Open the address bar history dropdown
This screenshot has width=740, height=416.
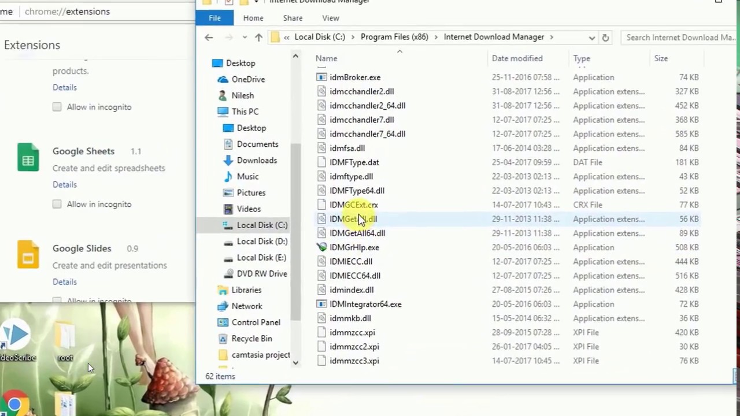[x=591, y=38]
